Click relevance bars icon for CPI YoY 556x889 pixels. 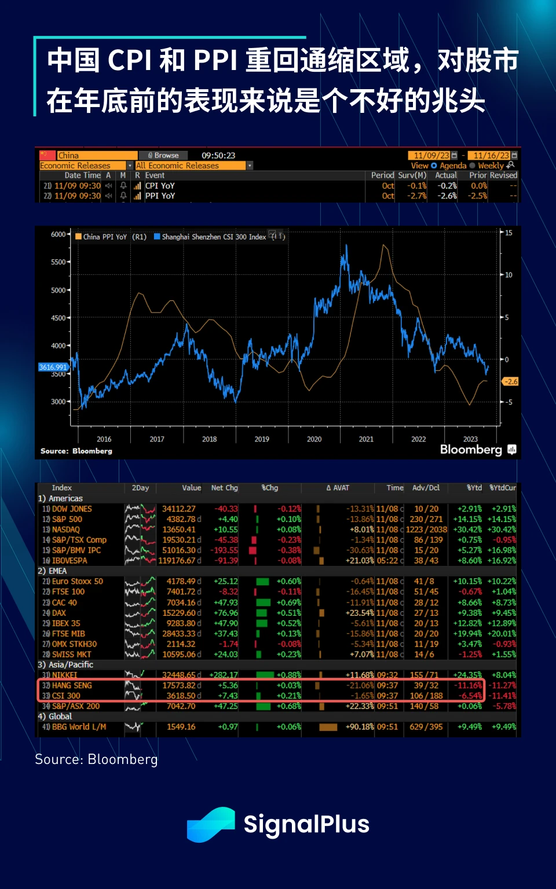tap(137, 186)
